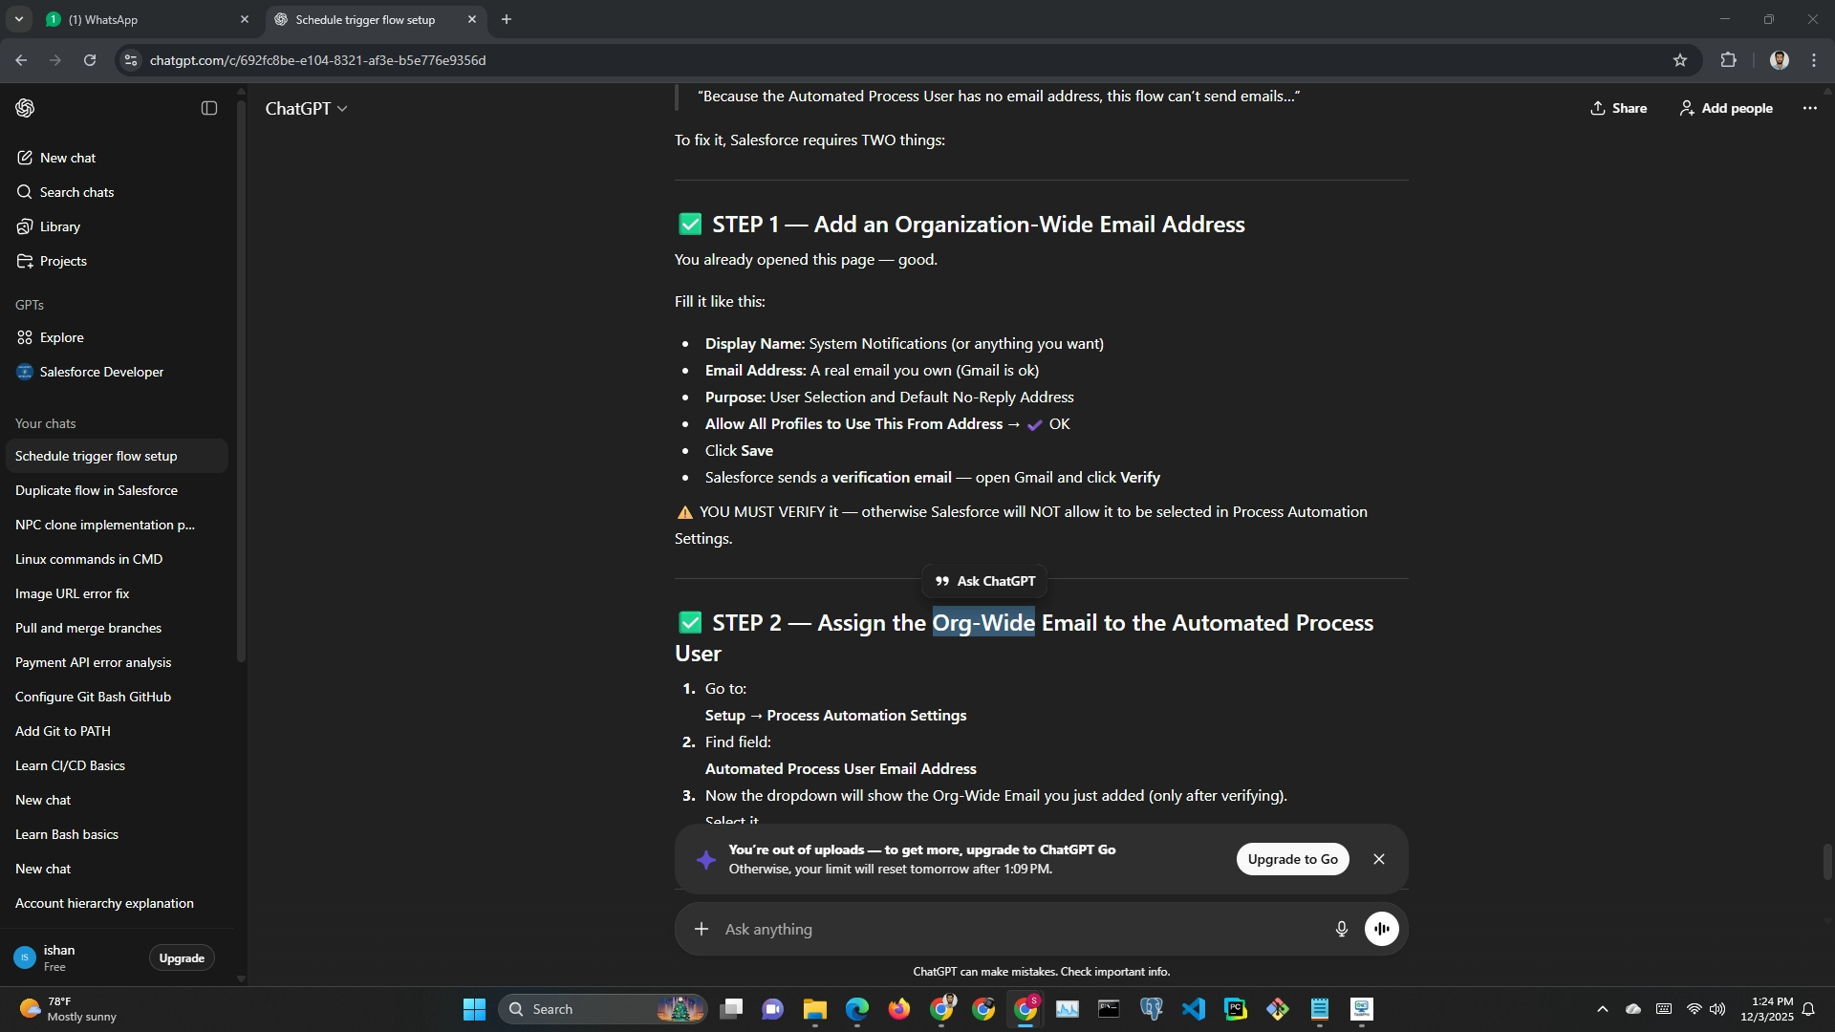This screenshot has height=1032, width=1835.
Task: Start a New chat from sidebar
Action: (67, 158)
